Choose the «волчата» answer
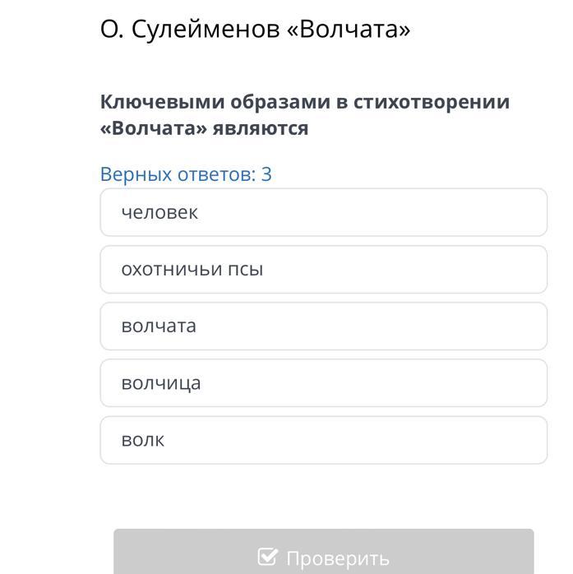Viewport: 573px width, 574px height. pos(323,326)
